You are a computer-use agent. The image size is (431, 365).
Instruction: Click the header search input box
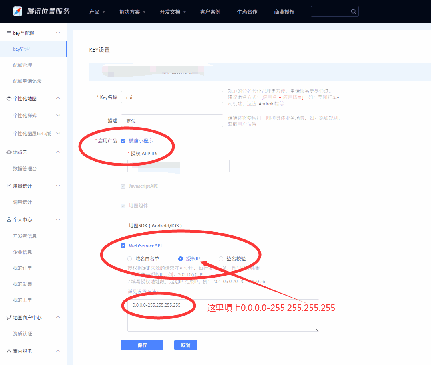coord(334,12)
